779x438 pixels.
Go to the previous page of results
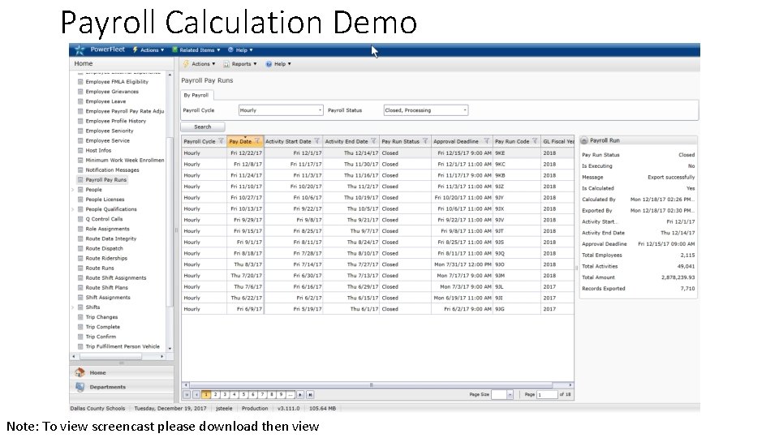pos(196,395)
